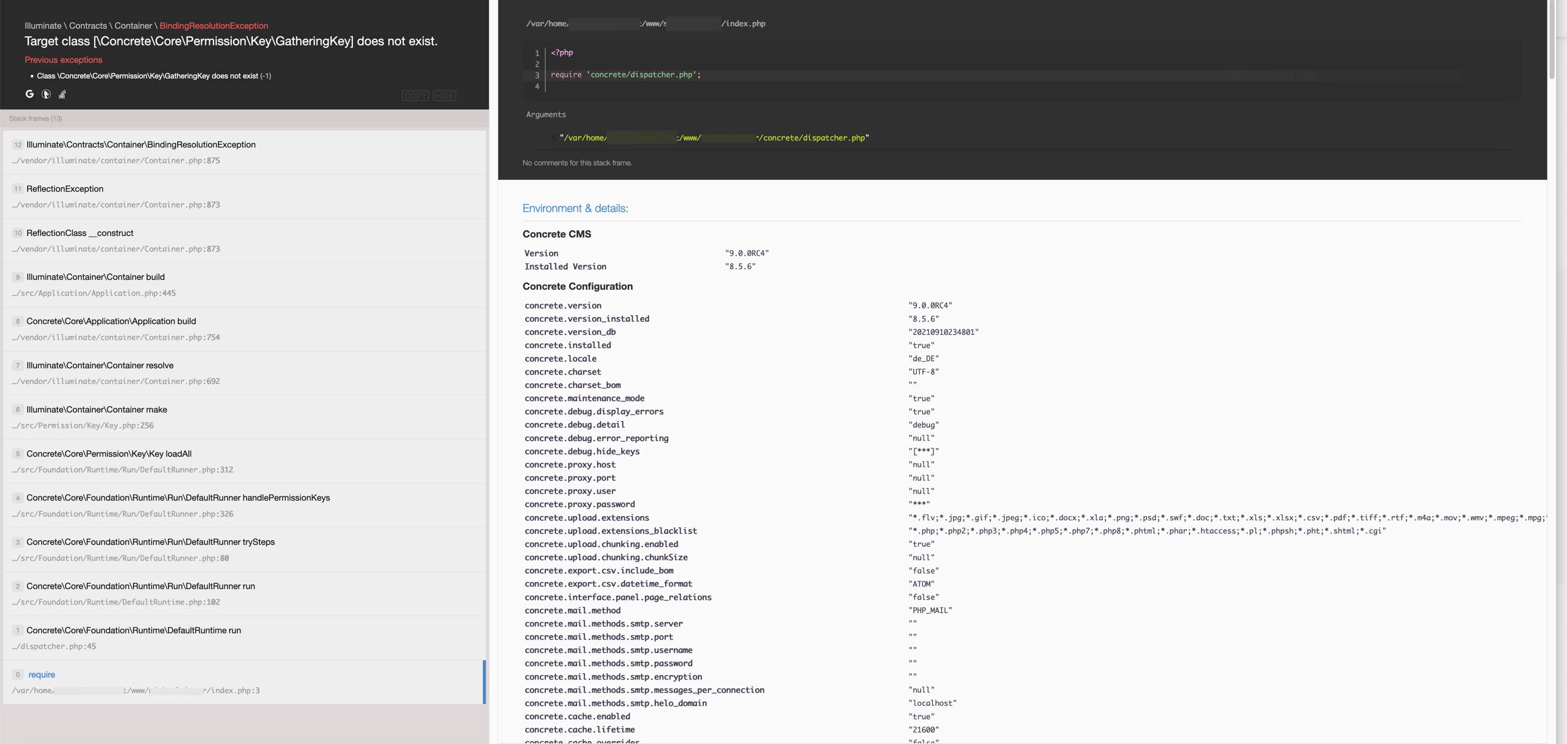This screenshot has width=1567, height=744.
Task: Select Container resolve stack frame
Action: pyautogui.click(x=245, y=373)
